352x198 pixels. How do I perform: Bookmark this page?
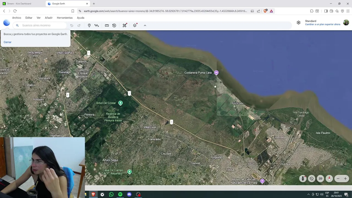coord(73,11)
